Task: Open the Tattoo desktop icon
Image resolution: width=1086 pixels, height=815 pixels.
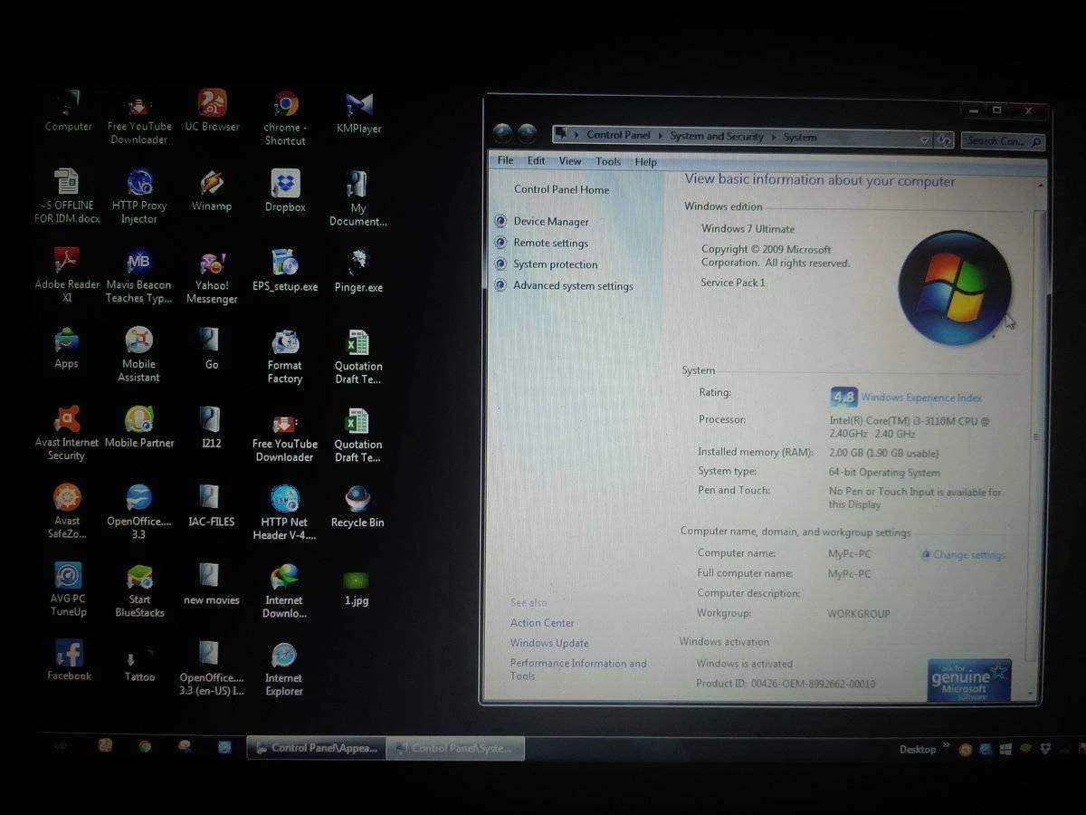Action: pos(139,664)
